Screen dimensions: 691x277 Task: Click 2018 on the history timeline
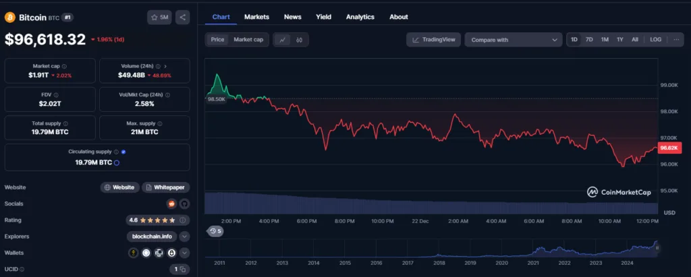click(x=439, y=263)
